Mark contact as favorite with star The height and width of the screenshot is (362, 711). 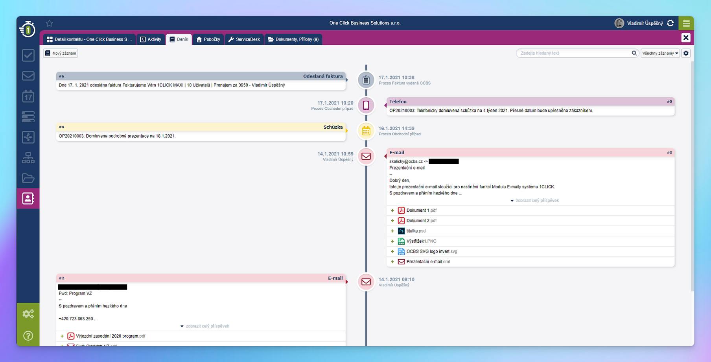[x=49, y=23]
